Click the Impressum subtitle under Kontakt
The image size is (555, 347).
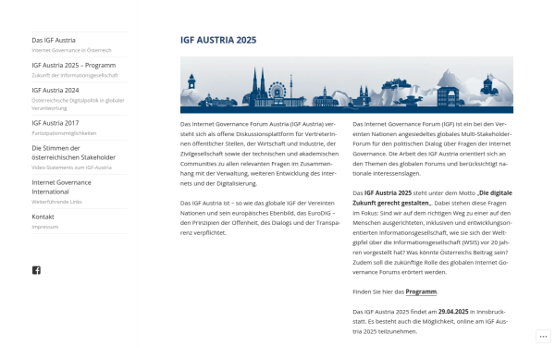click(x=45, y=227)
